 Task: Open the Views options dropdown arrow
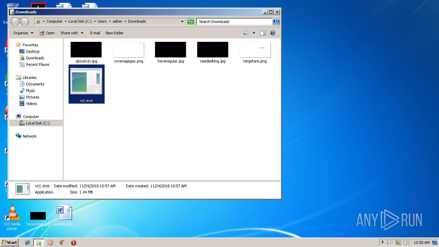254,33
